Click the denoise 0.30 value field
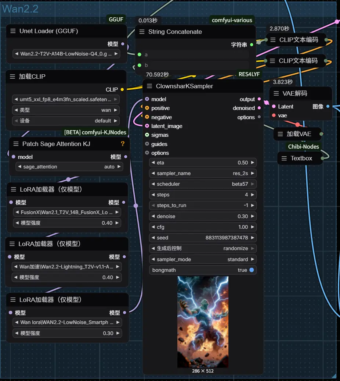 203,216
